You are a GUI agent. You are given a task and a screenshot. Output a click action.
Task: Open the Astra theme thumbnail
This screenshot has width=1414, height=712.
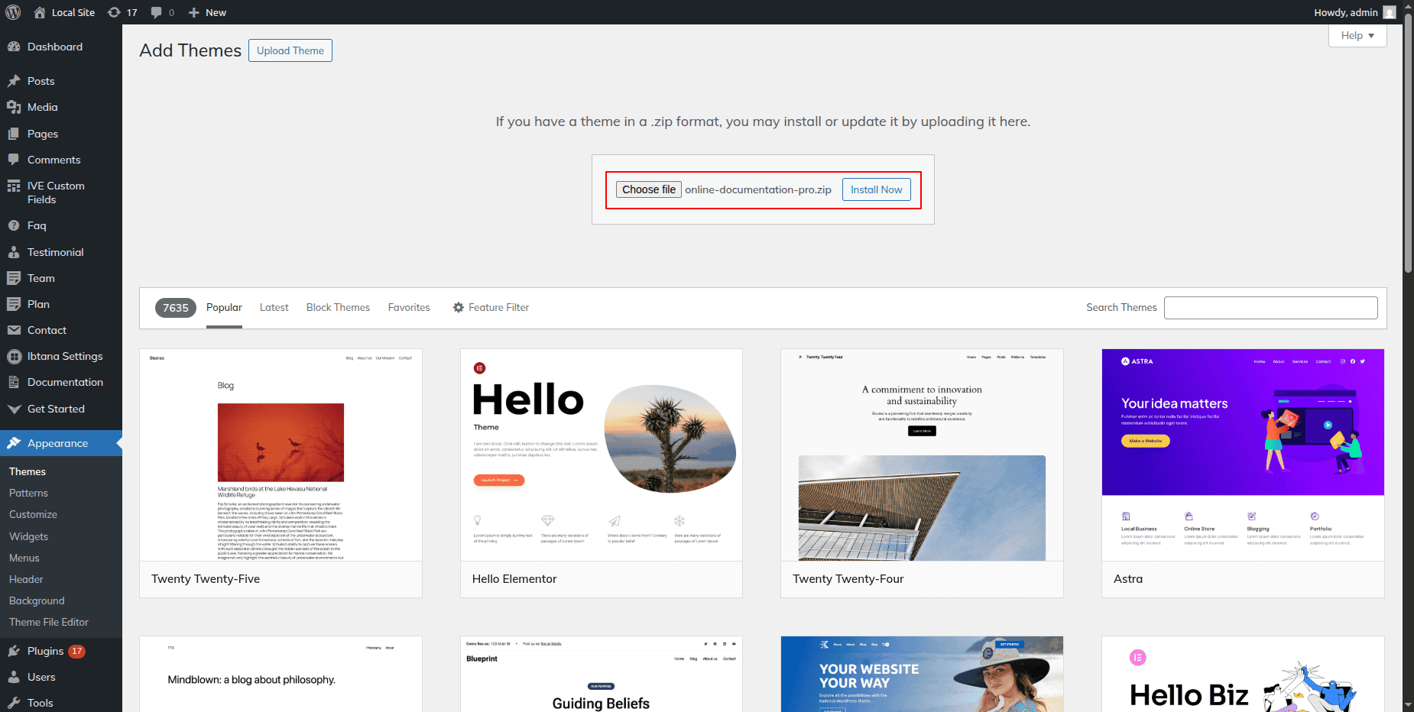[1242, 455]
